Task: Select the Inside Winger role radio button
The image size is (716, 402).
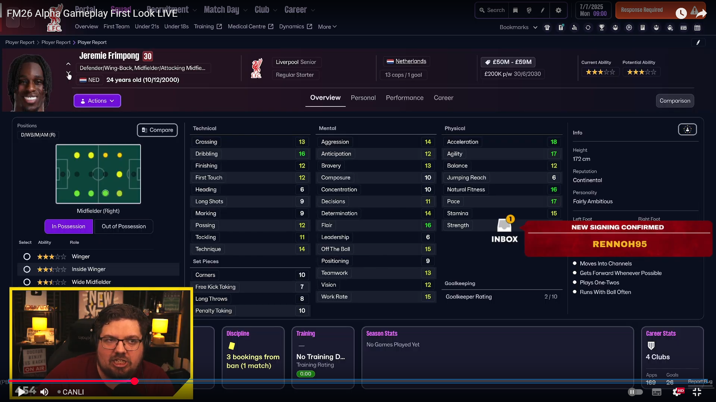Action: click(x=27, y=269)
